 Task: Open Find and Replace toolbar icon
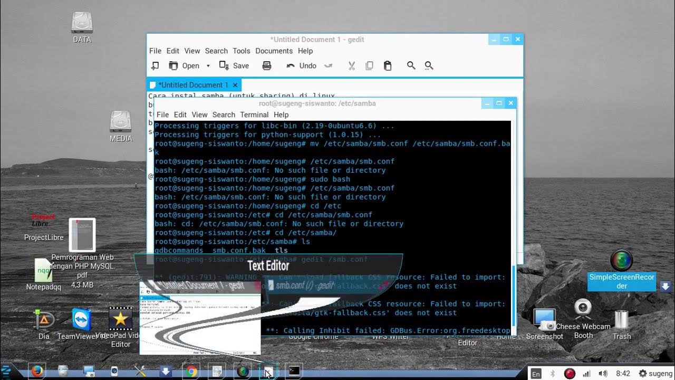click(x=429, y=65)
